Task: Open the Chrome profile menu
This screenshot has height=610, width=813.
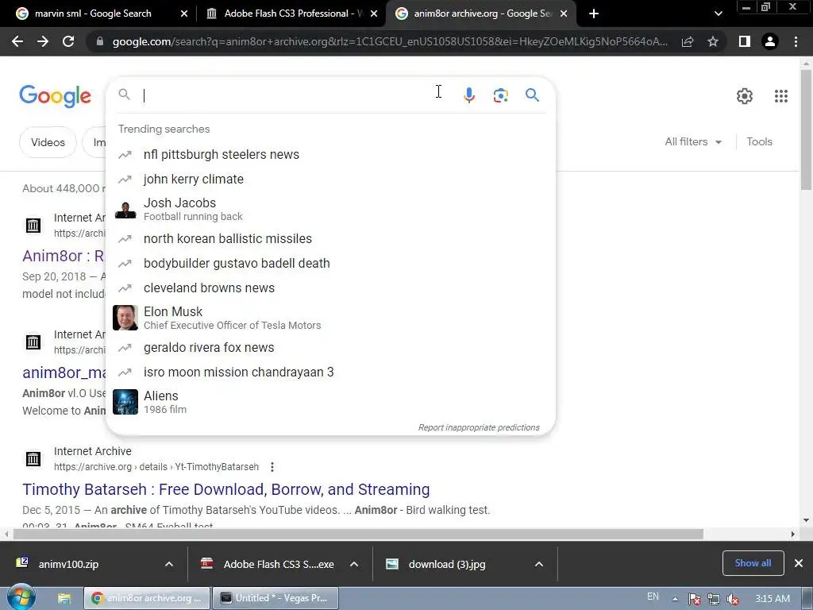Action: coord(770,41)
